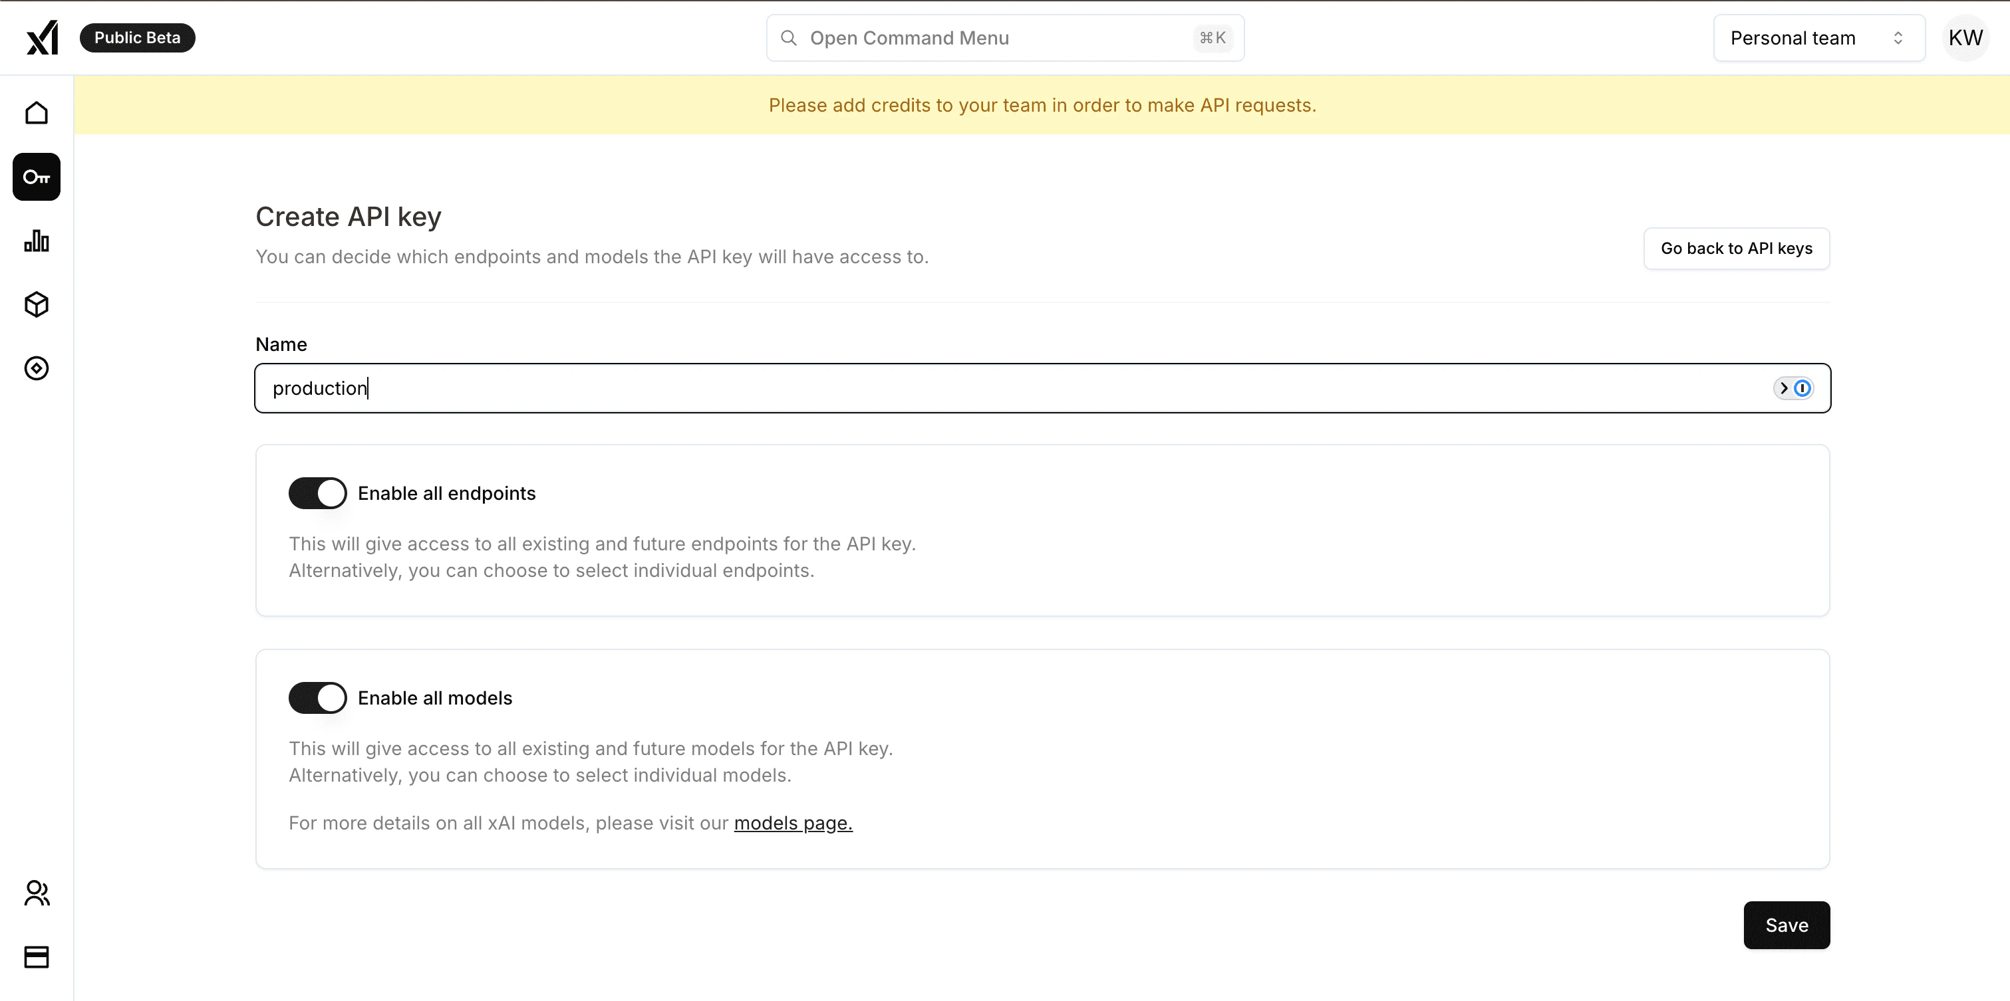Open the Home sidebar icon
Viewport: 2010px width, 1001px height.
pyautogui.click(x=37, y=113)
